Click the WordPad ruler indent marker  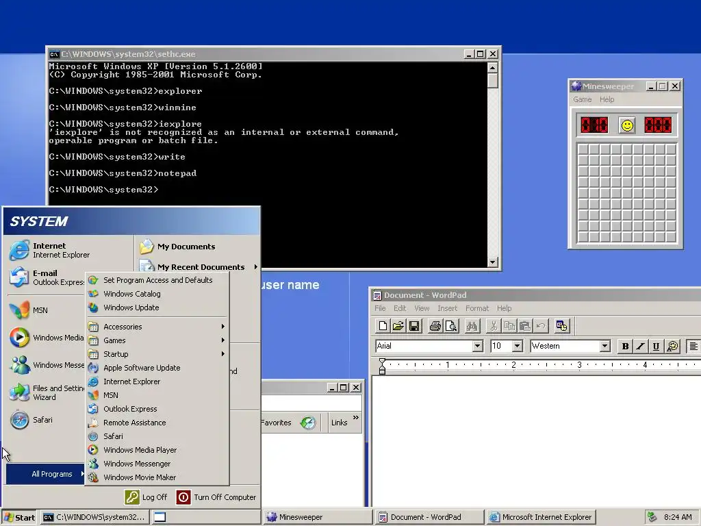pos(382,366)
